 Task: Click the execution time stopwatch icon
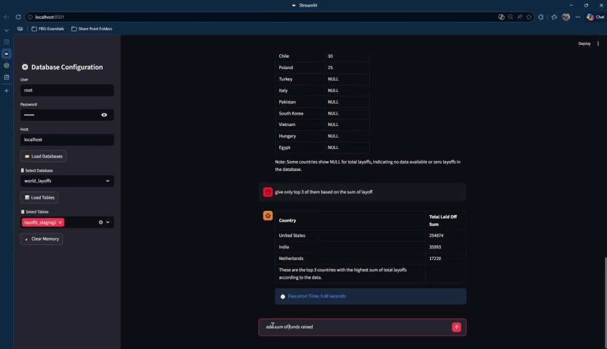coord(283,296)
